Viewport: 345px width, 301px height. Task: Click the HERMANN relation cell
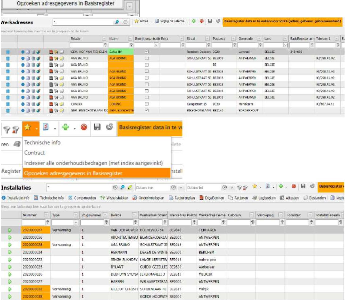(124, 252)
